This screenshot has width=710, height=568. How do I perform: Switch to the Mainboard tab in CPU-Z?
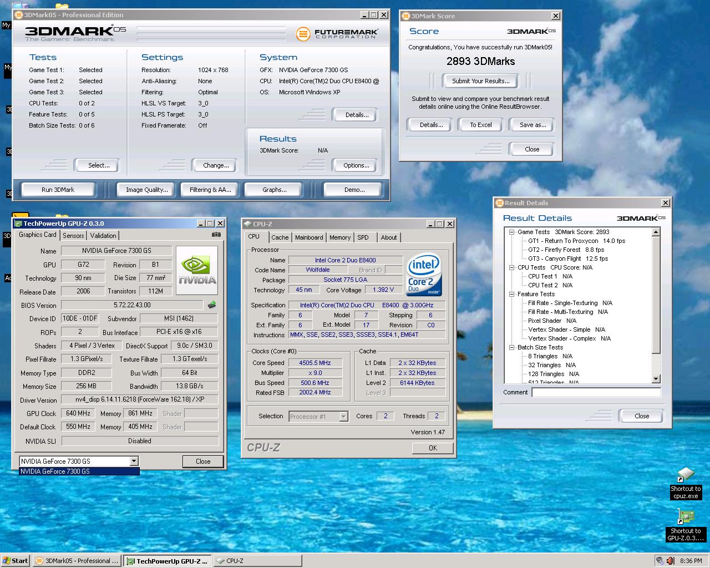[309, 237]
